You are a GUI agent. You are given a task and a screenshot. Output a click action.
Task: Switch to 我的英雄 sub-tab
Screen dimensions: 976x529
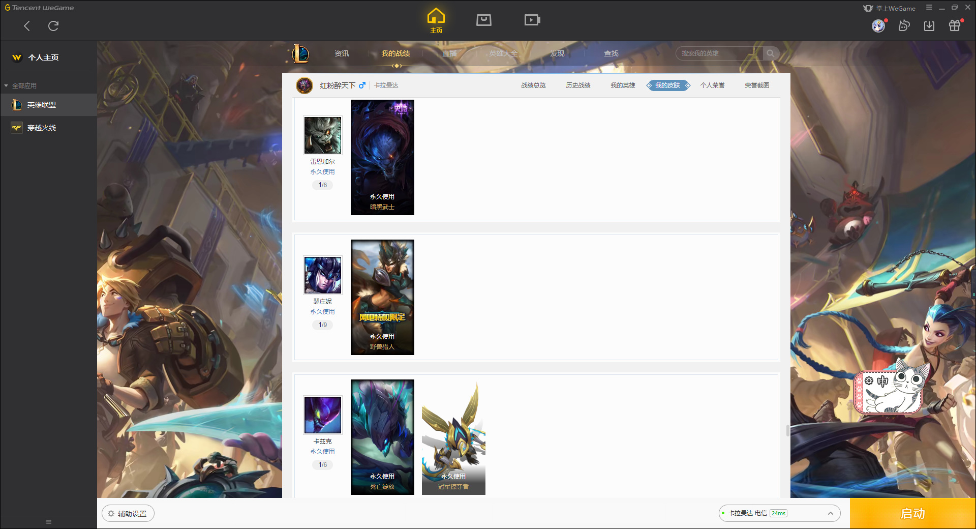[x=623, y=85]
